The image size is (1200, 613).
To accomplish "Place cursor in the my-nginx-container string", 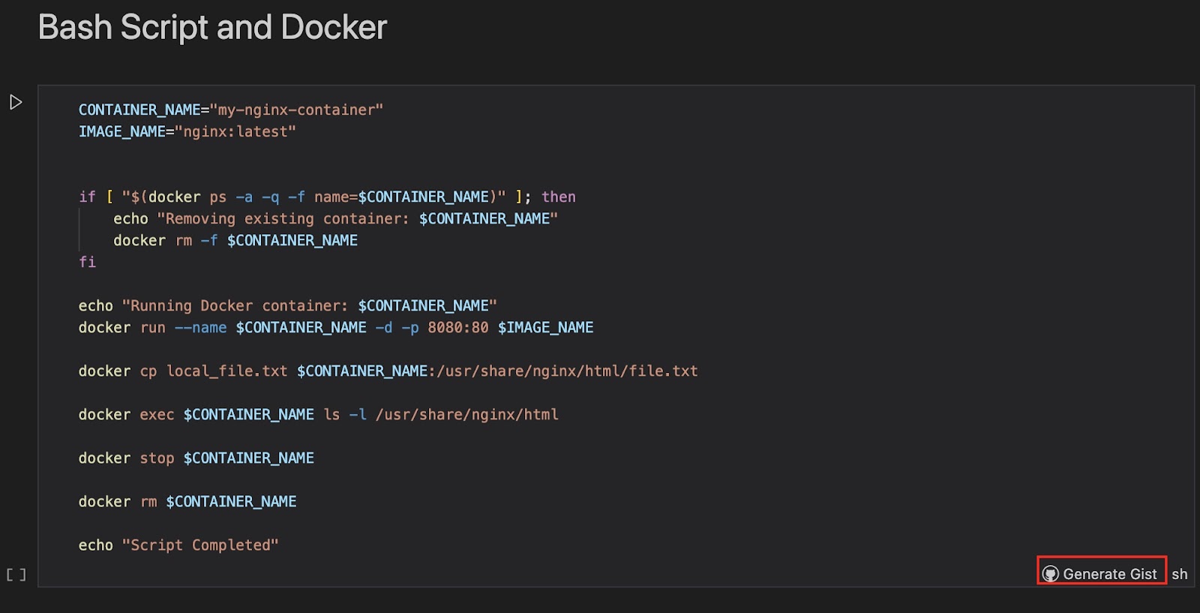I will [x=299, y=110].
